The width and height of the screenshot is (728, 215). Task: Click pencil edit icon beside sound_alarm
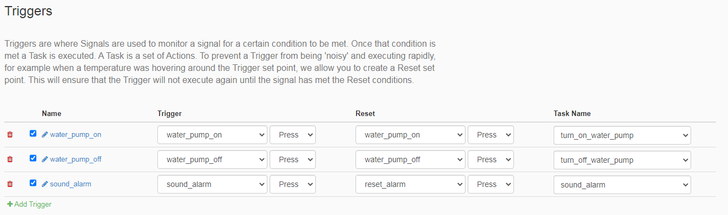(x=45, y=184)
